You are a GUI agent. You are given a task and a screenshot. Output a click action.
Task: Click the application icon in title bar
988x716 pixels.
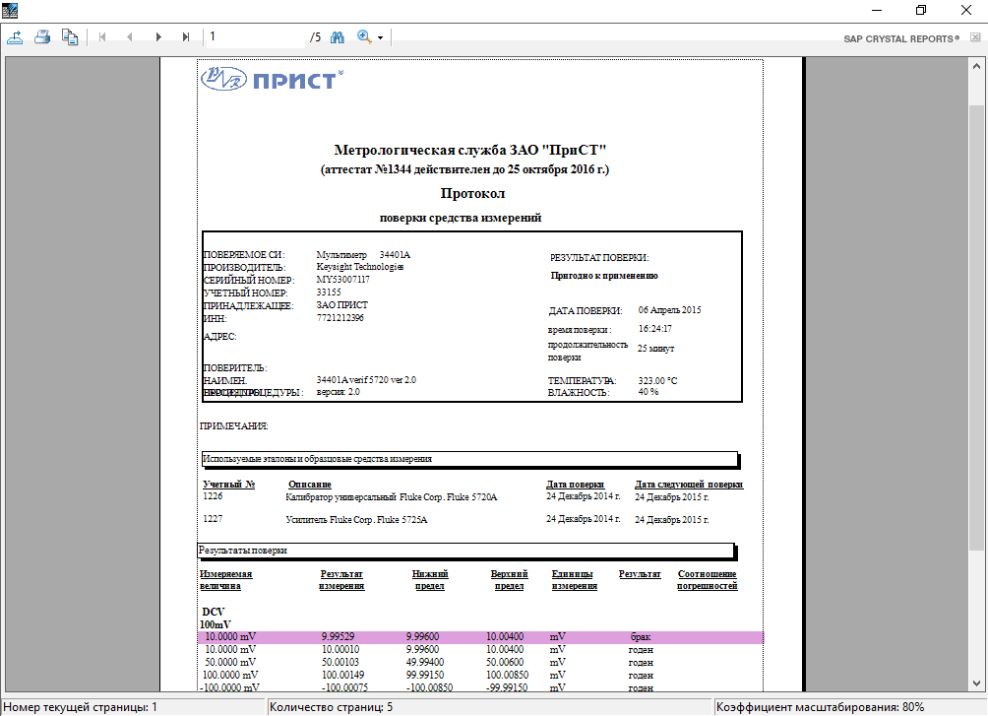click(9, 9)
